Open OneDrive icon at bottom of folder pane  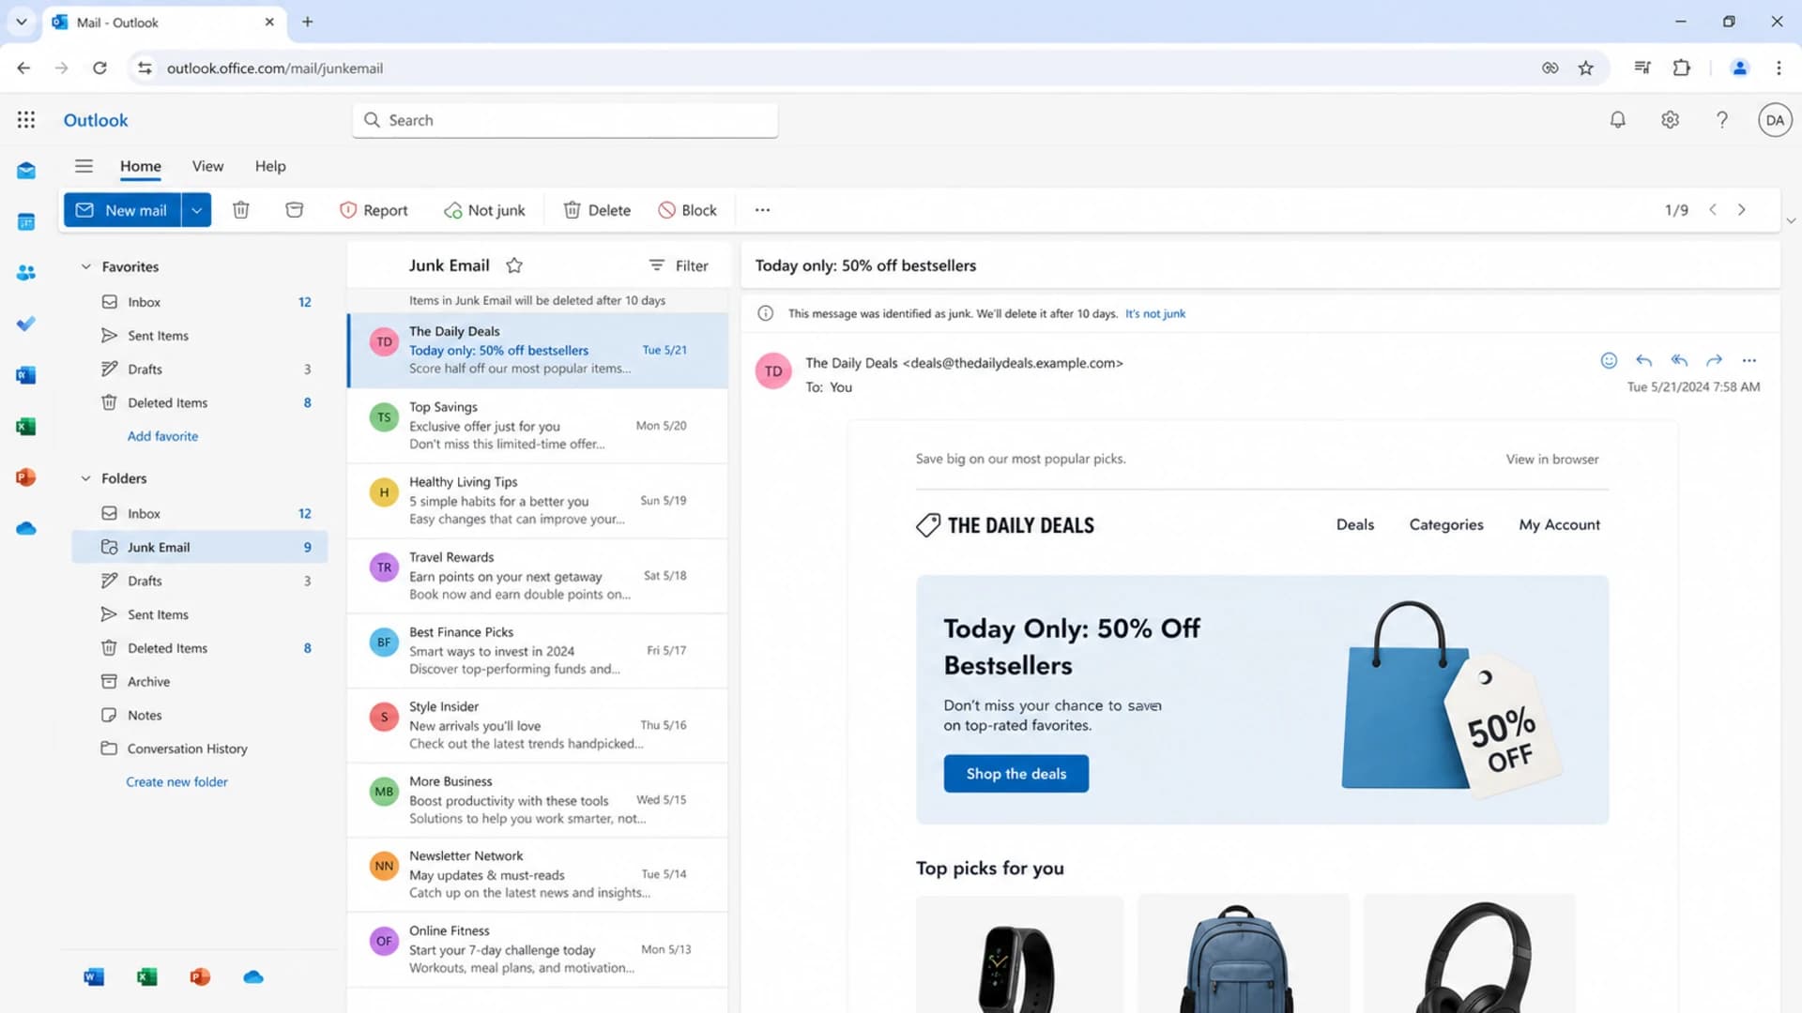pyautogui.click(x=253, y=977)
